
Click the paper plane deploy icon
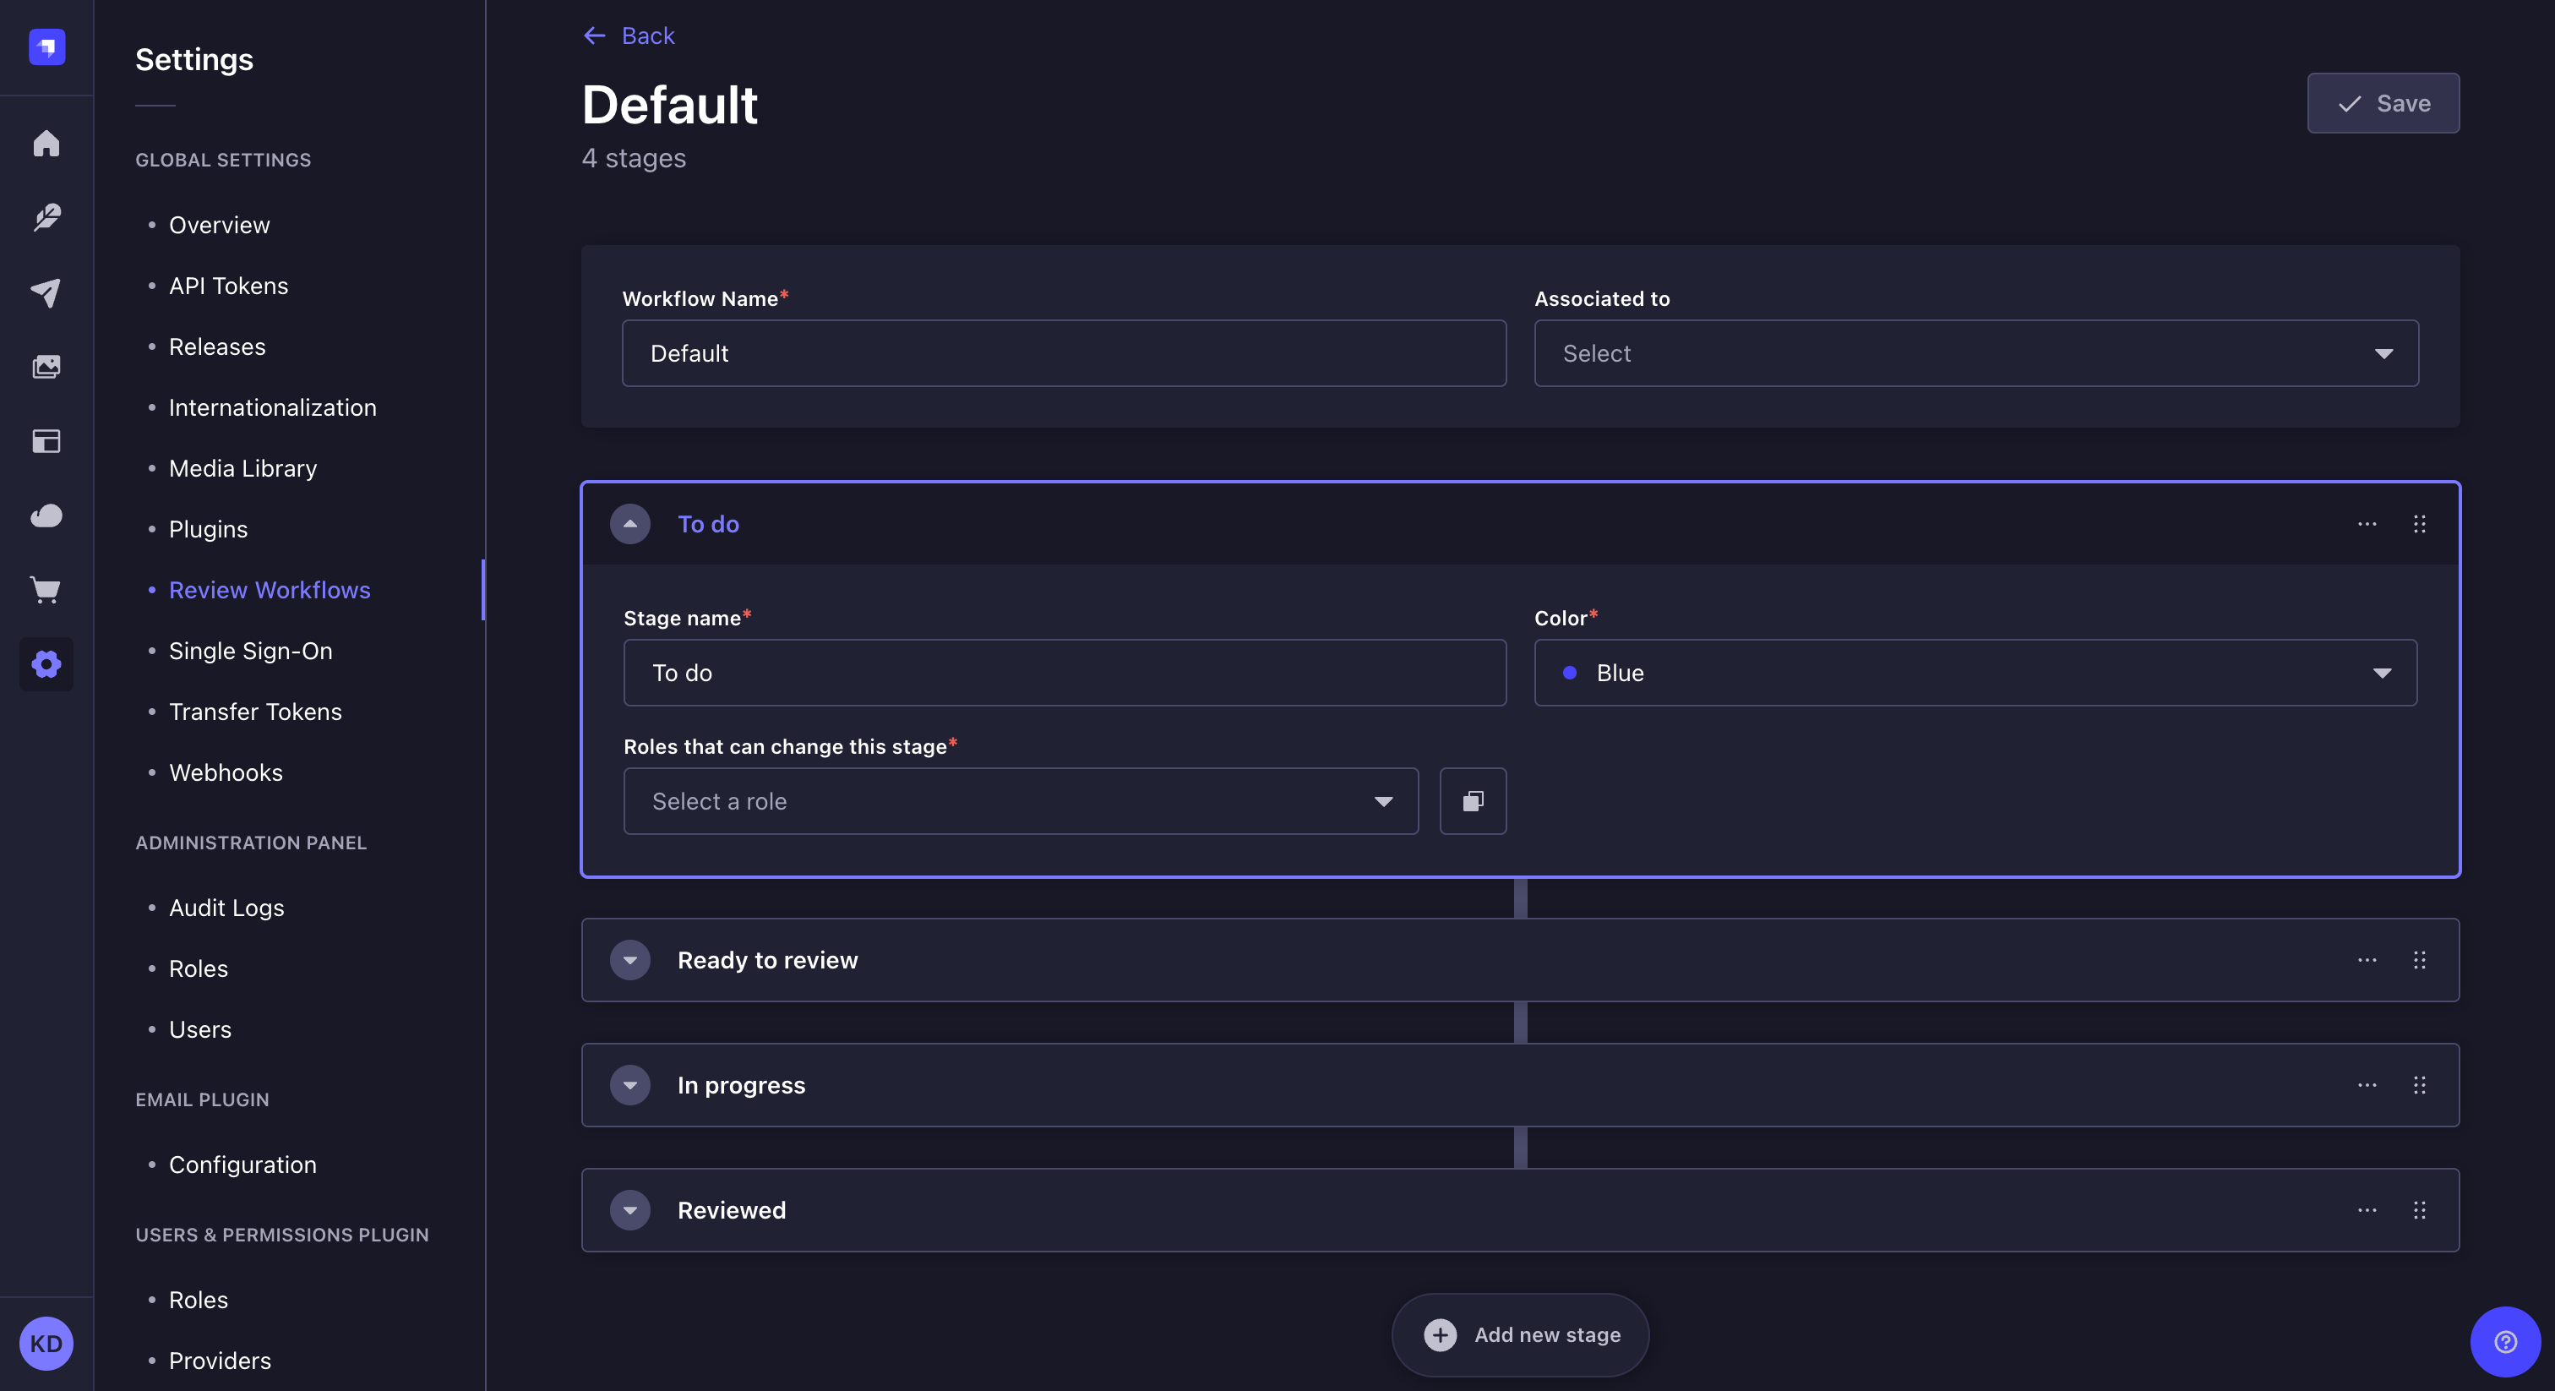tap(46, 292)
